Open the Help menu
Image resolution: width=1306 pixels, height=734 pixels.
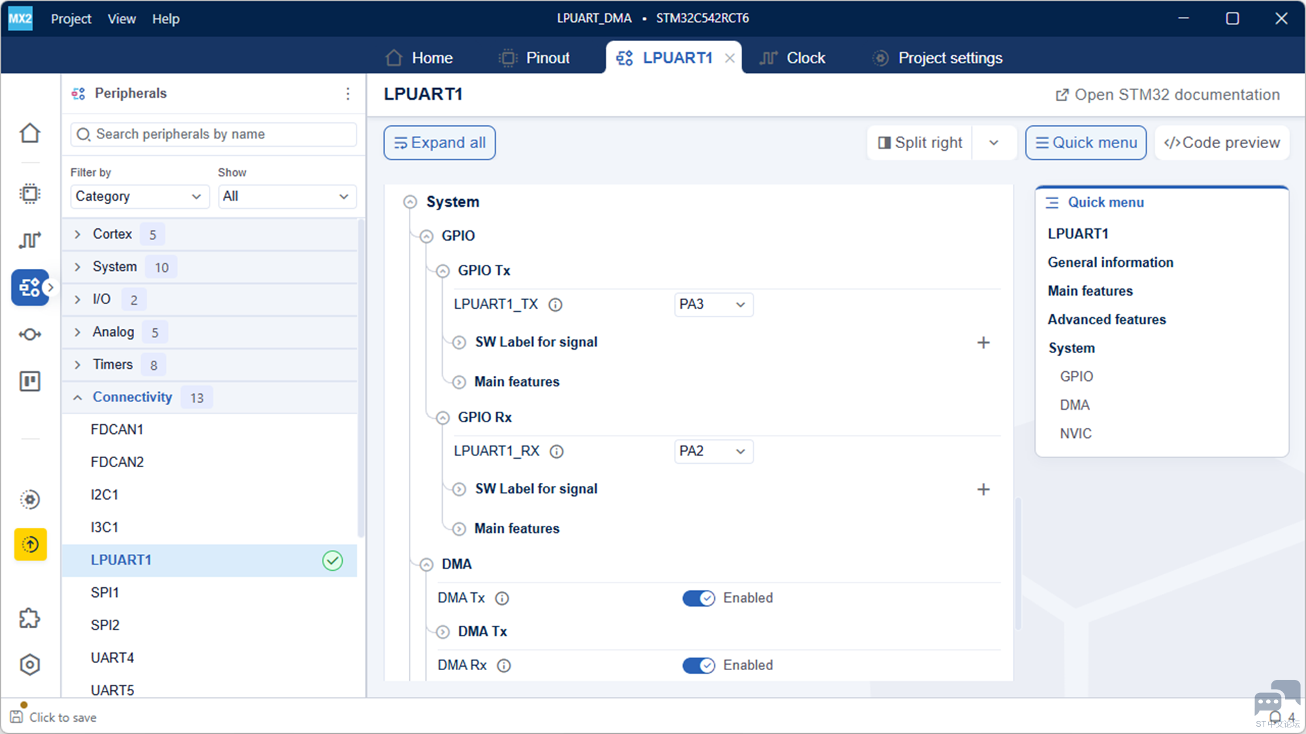coord(166,19)
